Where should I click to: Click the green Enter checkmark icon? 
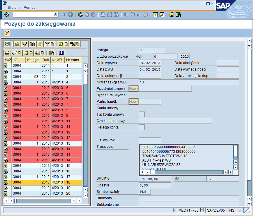[x=7, y=15]
